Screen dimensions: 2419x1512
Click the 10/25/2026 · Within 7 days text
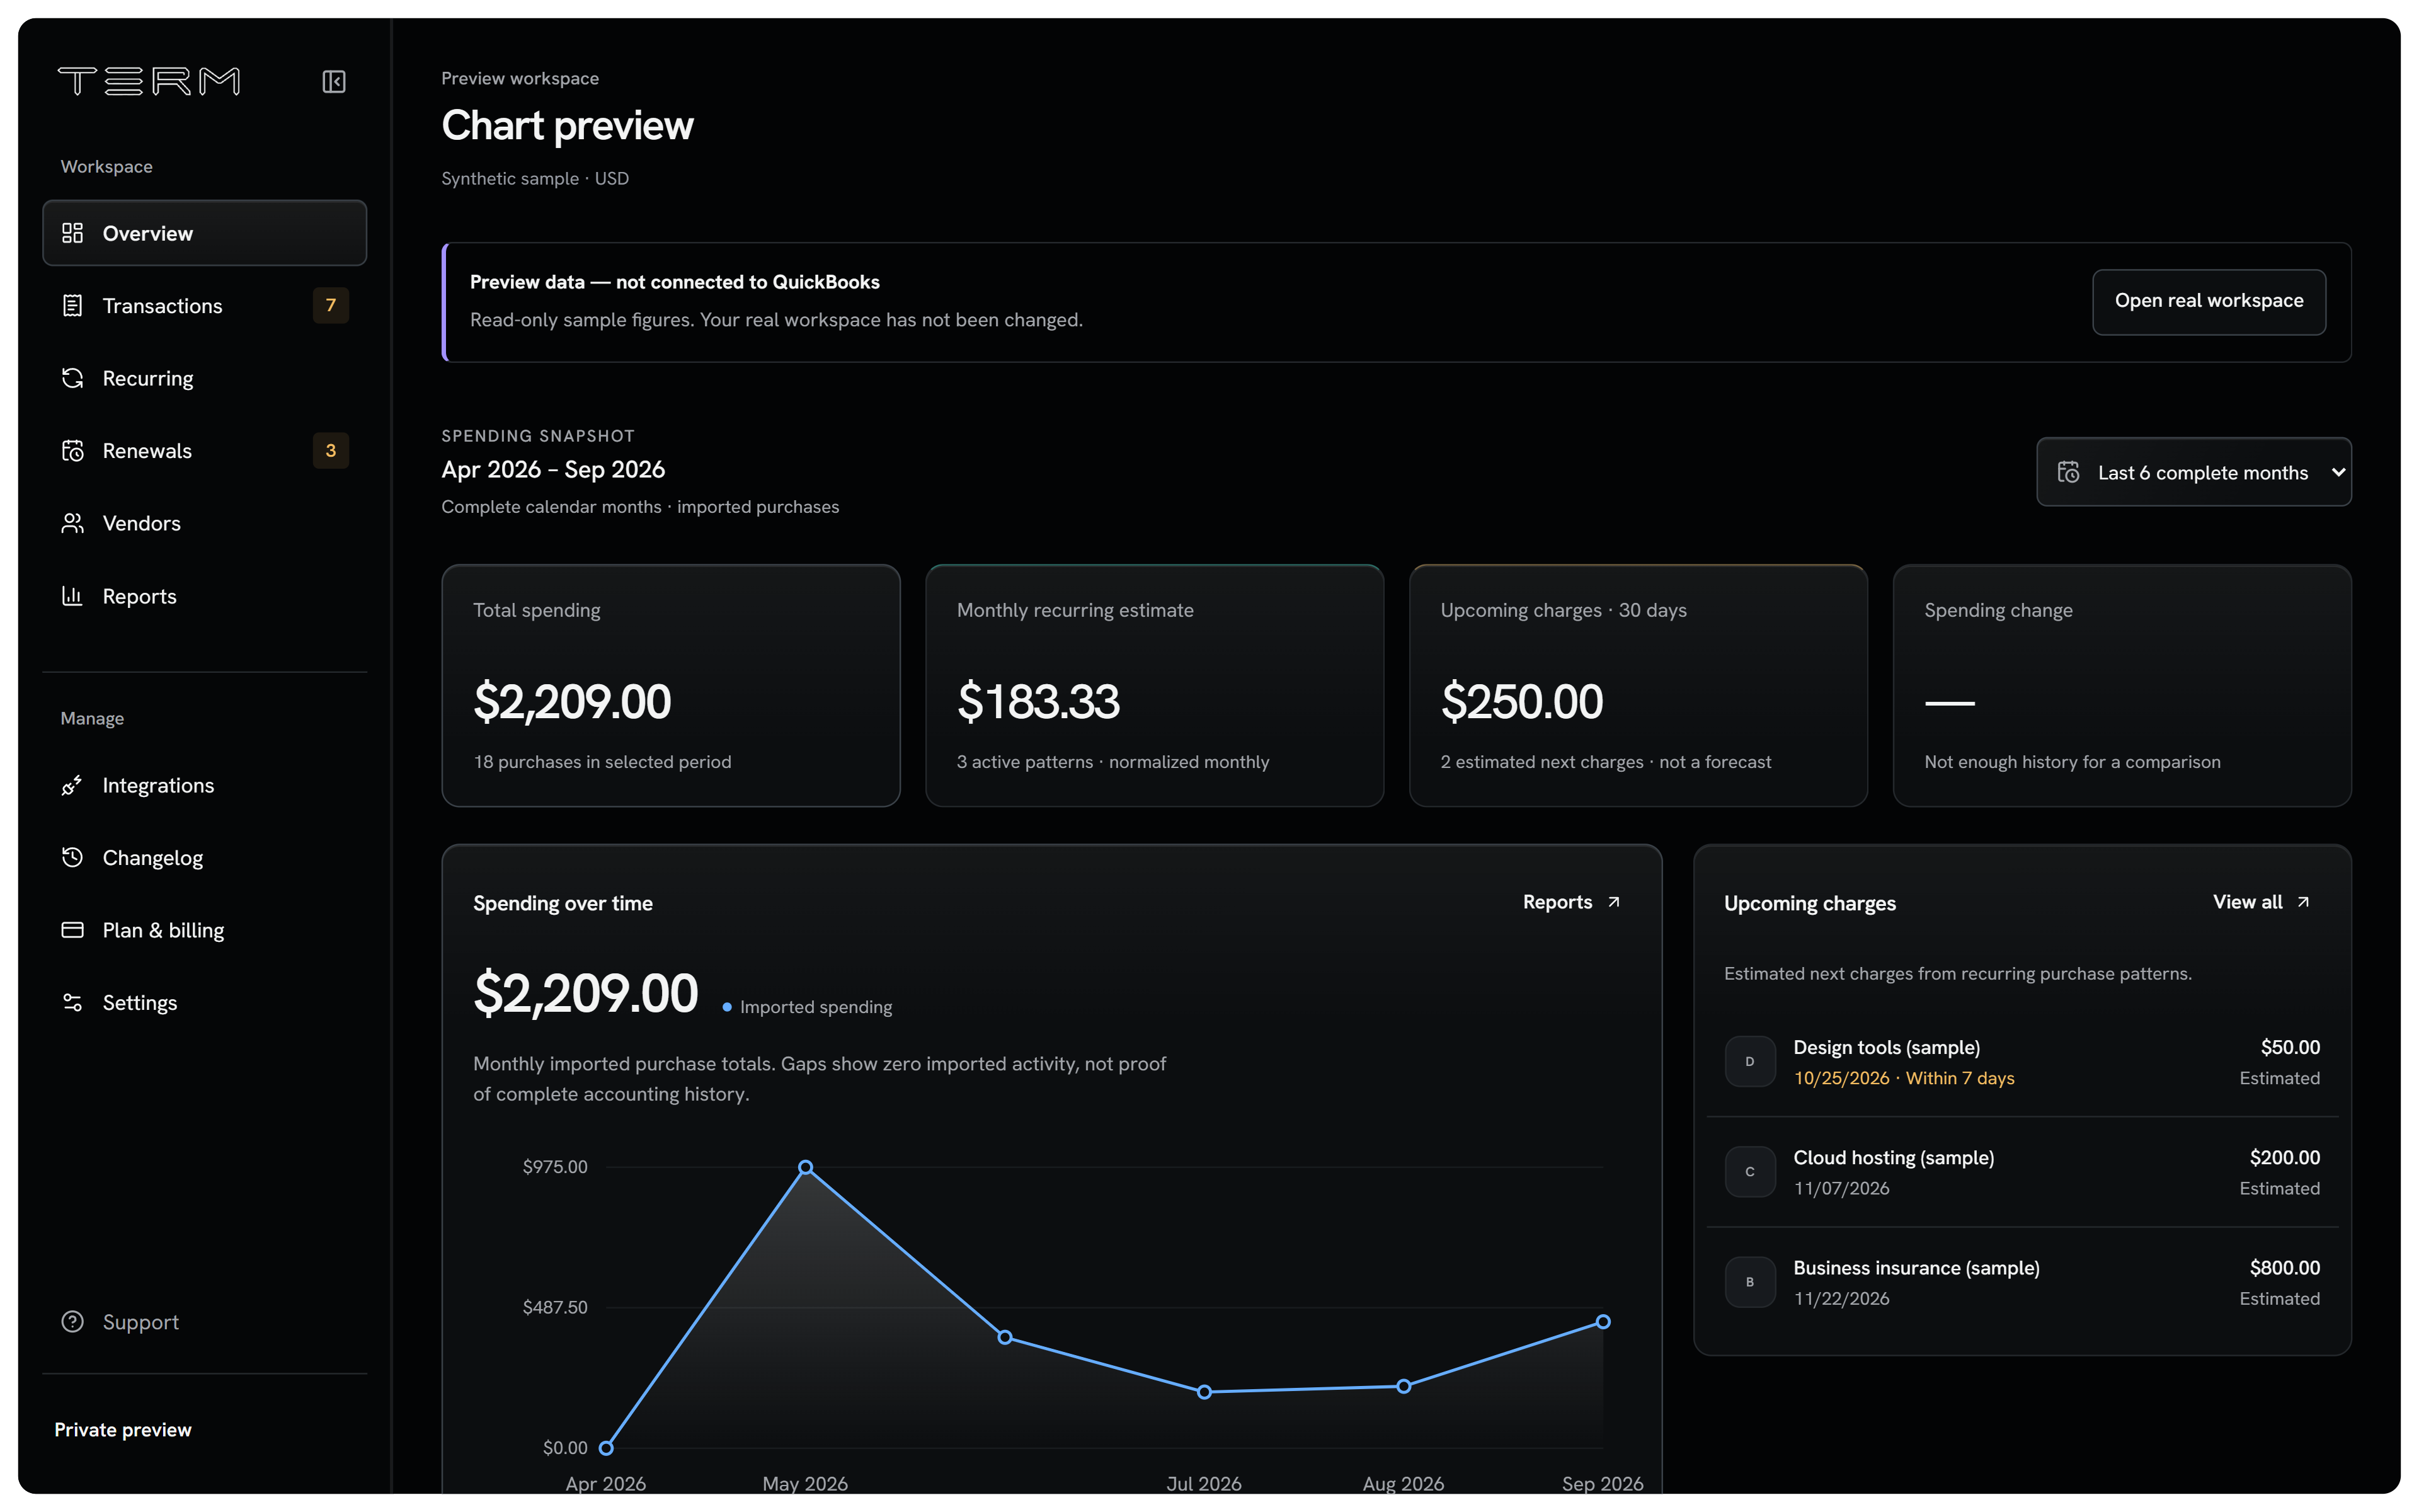tap(1903, 1078)
